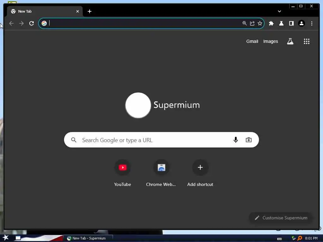Add a new shortcut tile

[x=200, y=173]
